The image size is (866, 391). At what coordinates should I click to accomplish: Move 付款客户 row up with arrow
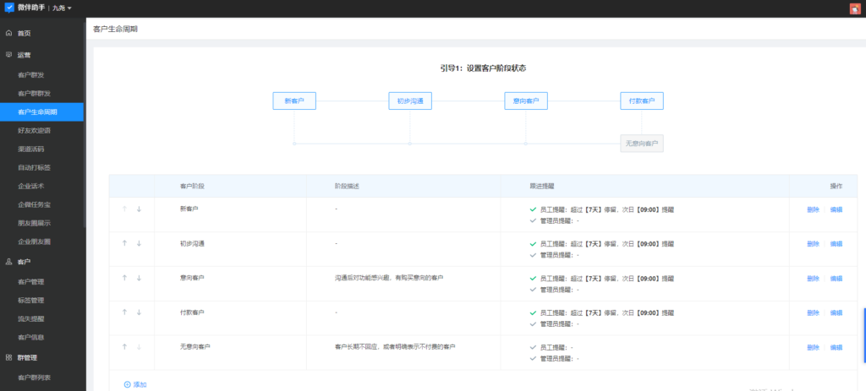(x=125, y=312)
